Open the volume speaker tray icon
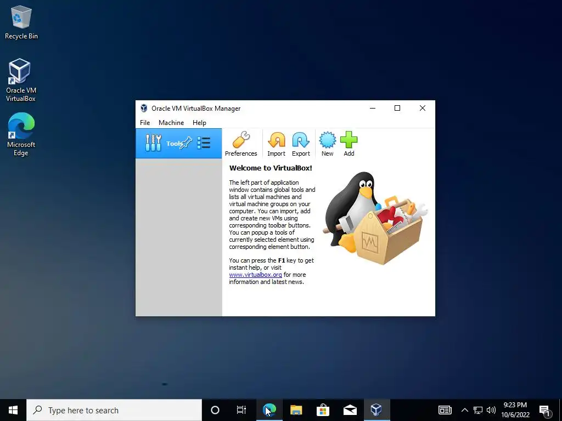 491,410
